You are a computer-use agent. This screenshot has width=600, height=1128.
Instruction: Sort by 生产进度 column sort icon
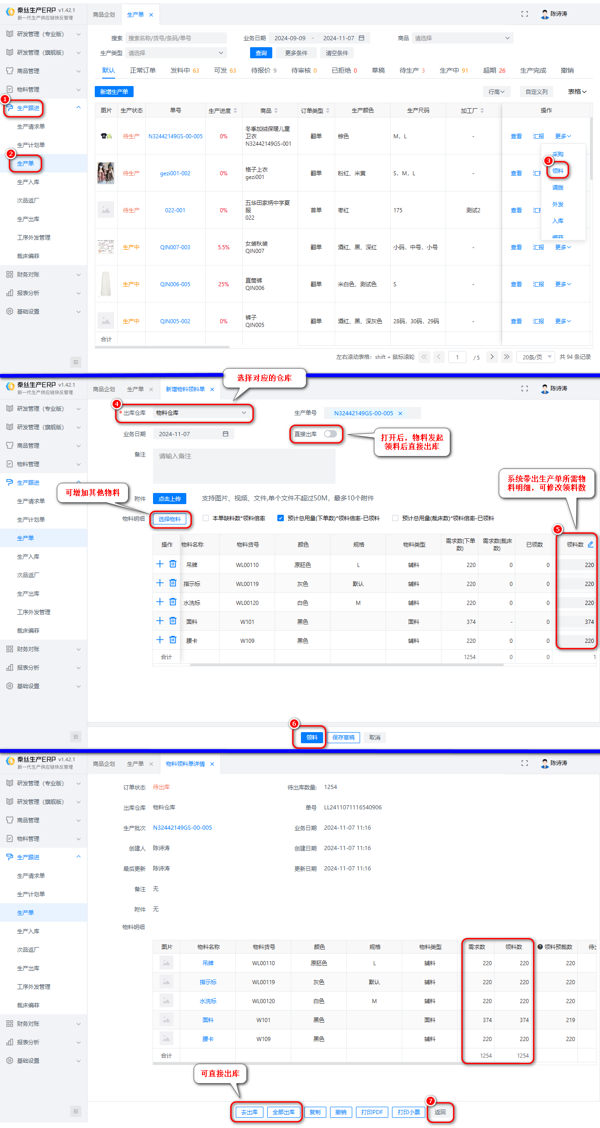point(235,111)
